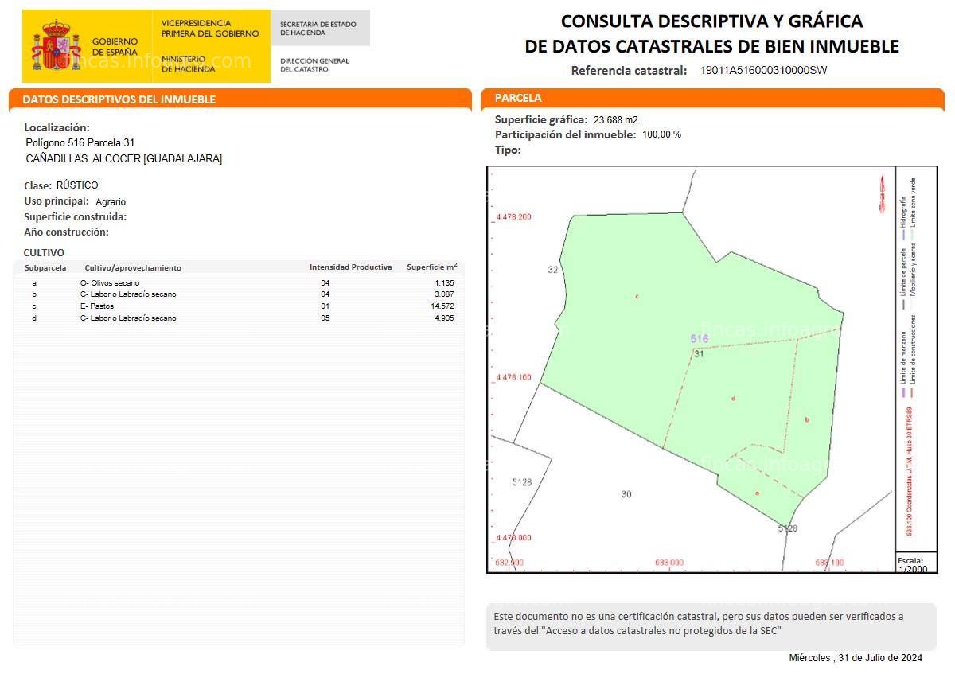Click the 'RÚSTICO' class value
This screenshot has height=674, width=955.
coord(77,185)
